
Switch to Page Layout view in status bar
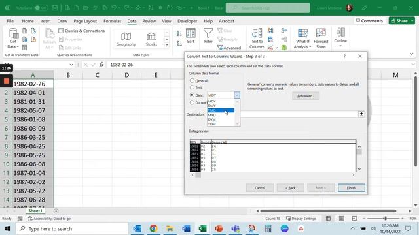pyautogui.click(x=341, y=219)
